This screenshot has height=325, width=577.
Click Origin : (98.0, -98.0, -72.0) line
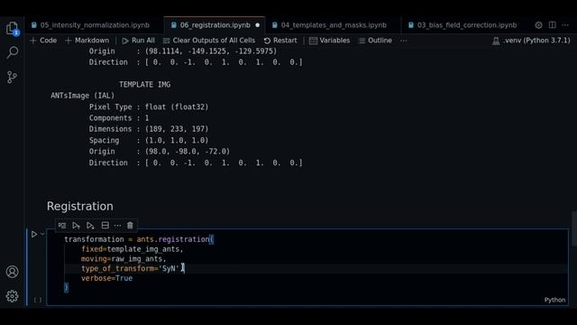click(x=160, y=152)
